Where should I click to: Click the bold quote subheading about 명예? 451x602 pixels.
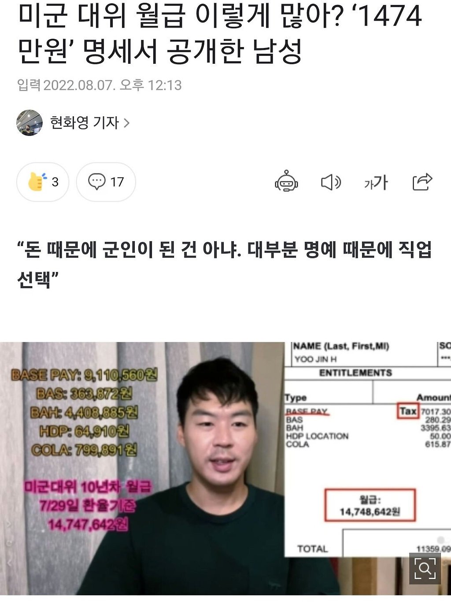click(x=225, y=264)
